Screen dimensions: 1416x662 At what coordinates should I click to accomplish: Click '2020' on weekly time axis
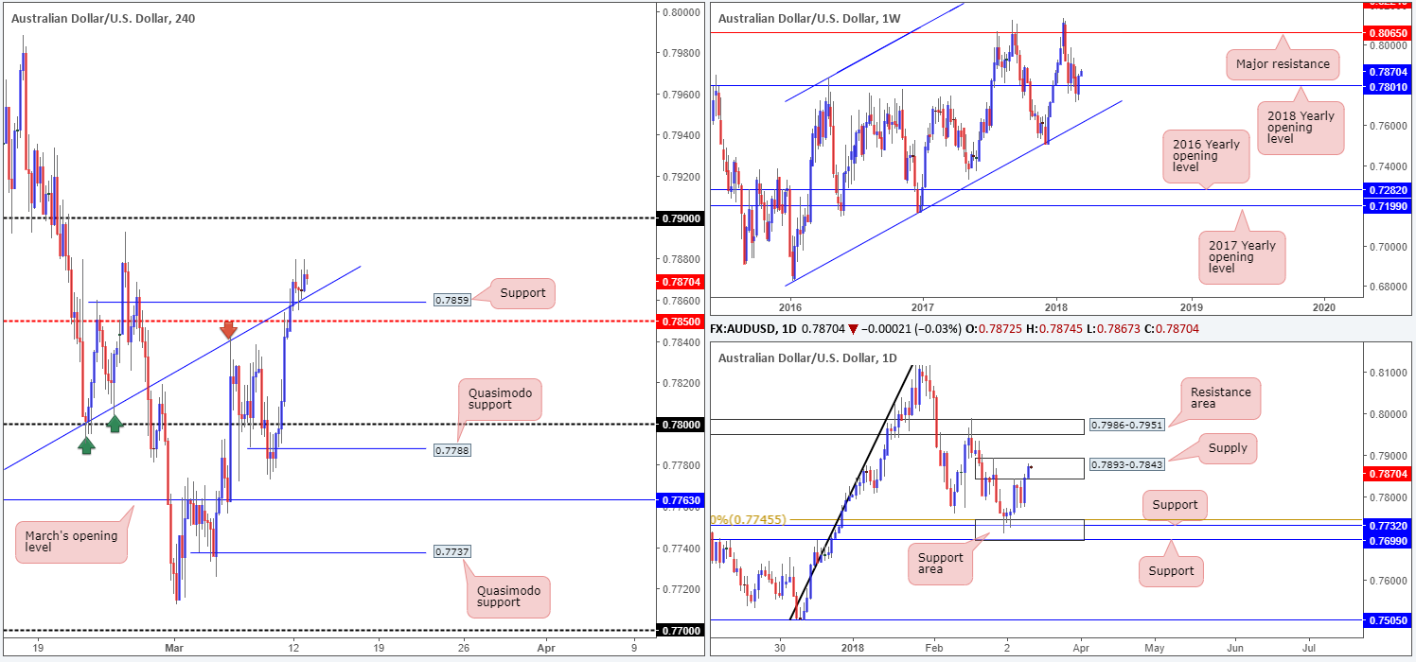[1325, 307]
